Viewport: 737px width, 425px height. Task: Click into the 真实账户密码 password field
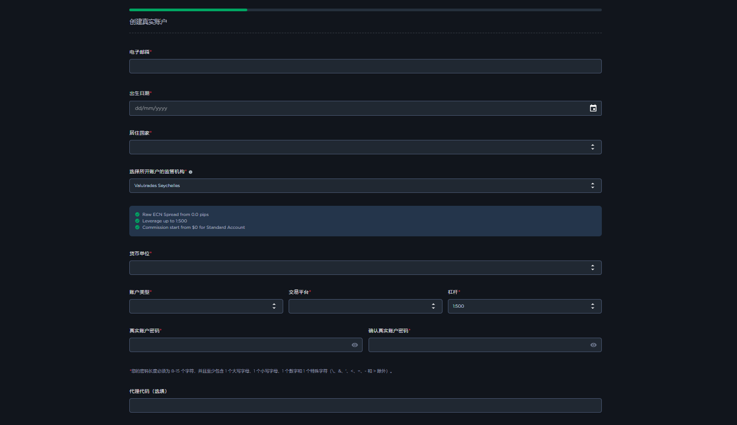point(239,345)
